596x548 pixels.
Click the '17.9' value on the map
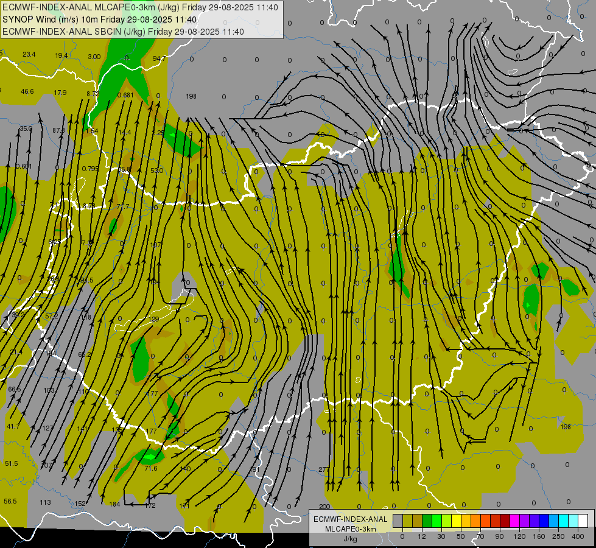pyautogui.click(x=60, y=93)
